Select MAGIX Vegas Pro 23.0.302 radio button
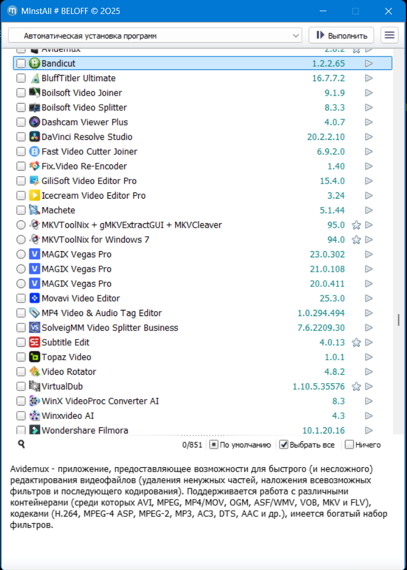The width and height of the screenshot is (407, 570). (x=21, y=255)
